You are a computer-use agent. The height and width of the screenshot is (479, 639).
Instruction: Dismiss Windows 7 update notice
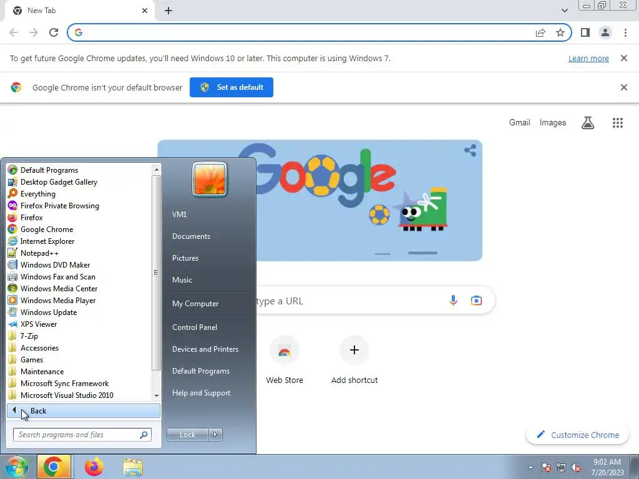(x=623, y=58)
